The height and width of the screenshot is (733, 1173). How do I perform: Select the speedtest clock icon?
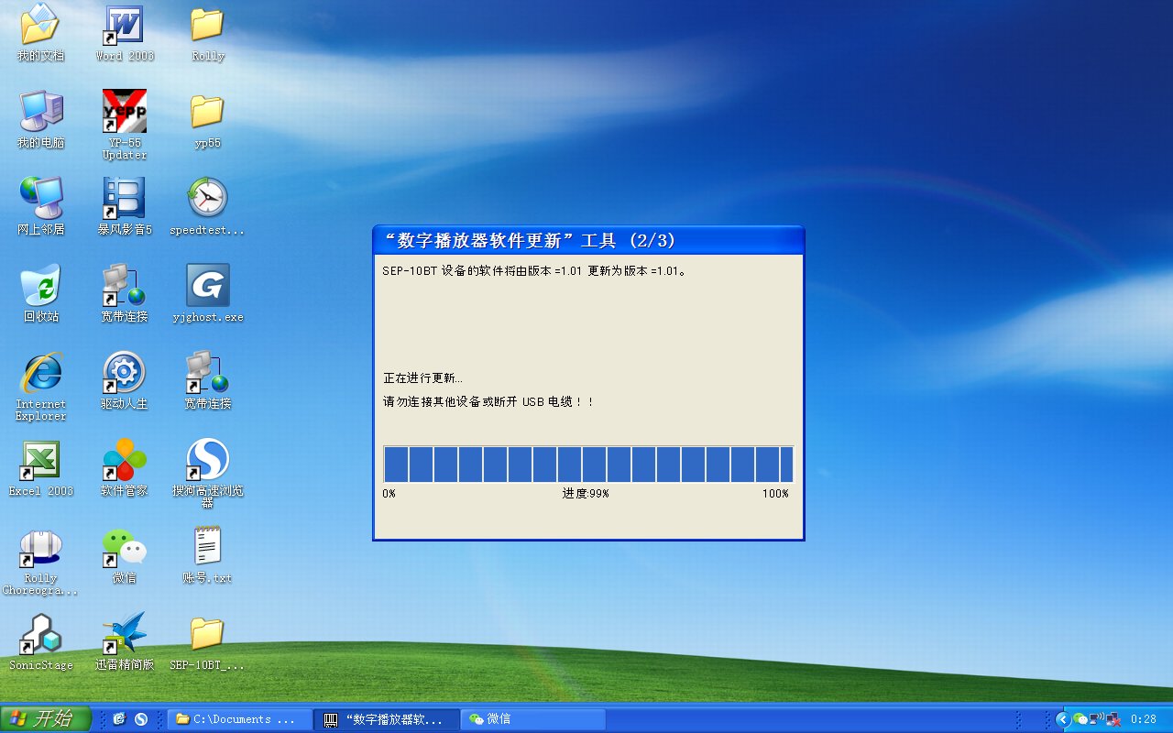pos(208,207)
